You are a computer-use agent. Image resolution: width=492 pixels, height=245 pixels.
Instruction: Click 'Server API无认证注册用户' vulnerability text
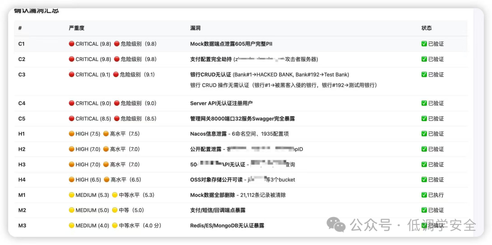[x=221, y=103]
